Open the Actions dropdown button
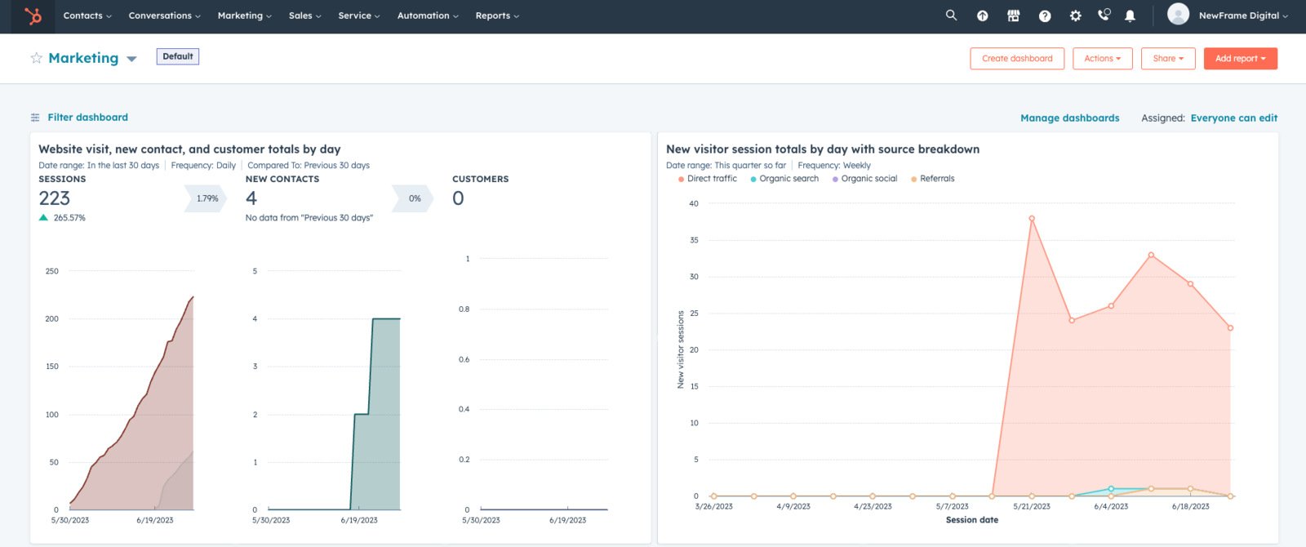Image resolution: width=1306 pixels, height=547 pixels. (x=1102, y=59)
